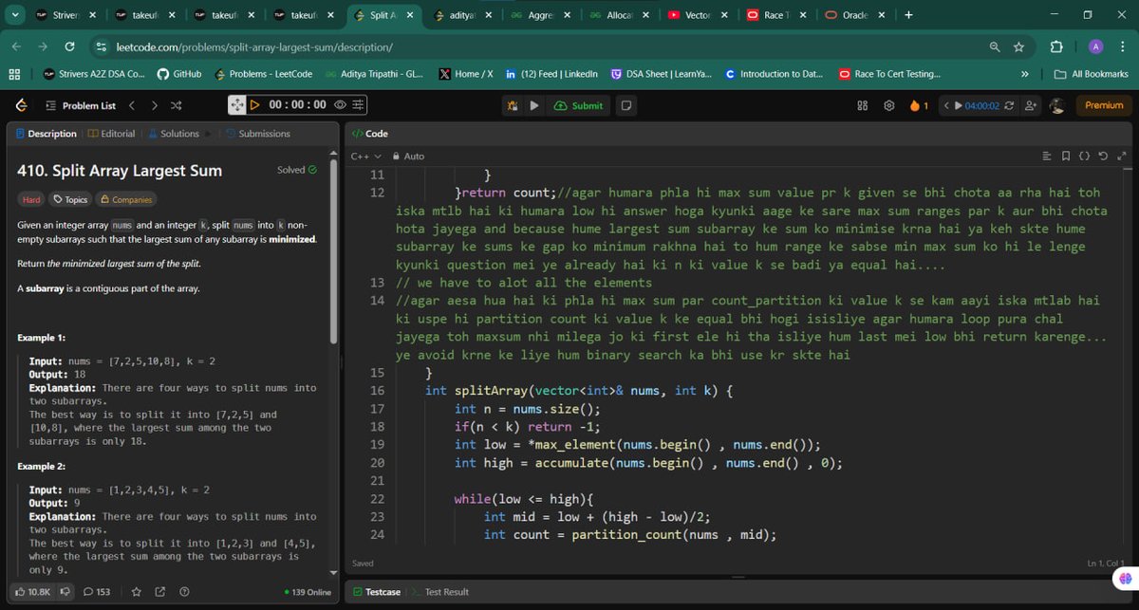Switch to the Submissions tab
Image resolution: width=1139 pixels, height=610 pixels.
click(x=258, y=134)
